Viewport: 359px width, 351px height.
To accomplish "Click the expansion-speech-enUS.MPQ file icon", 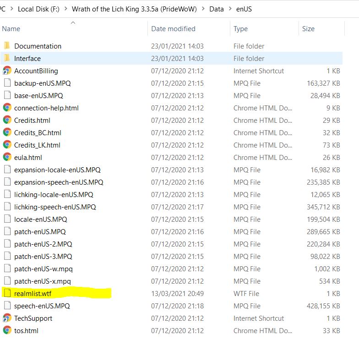I will (7, 181).
